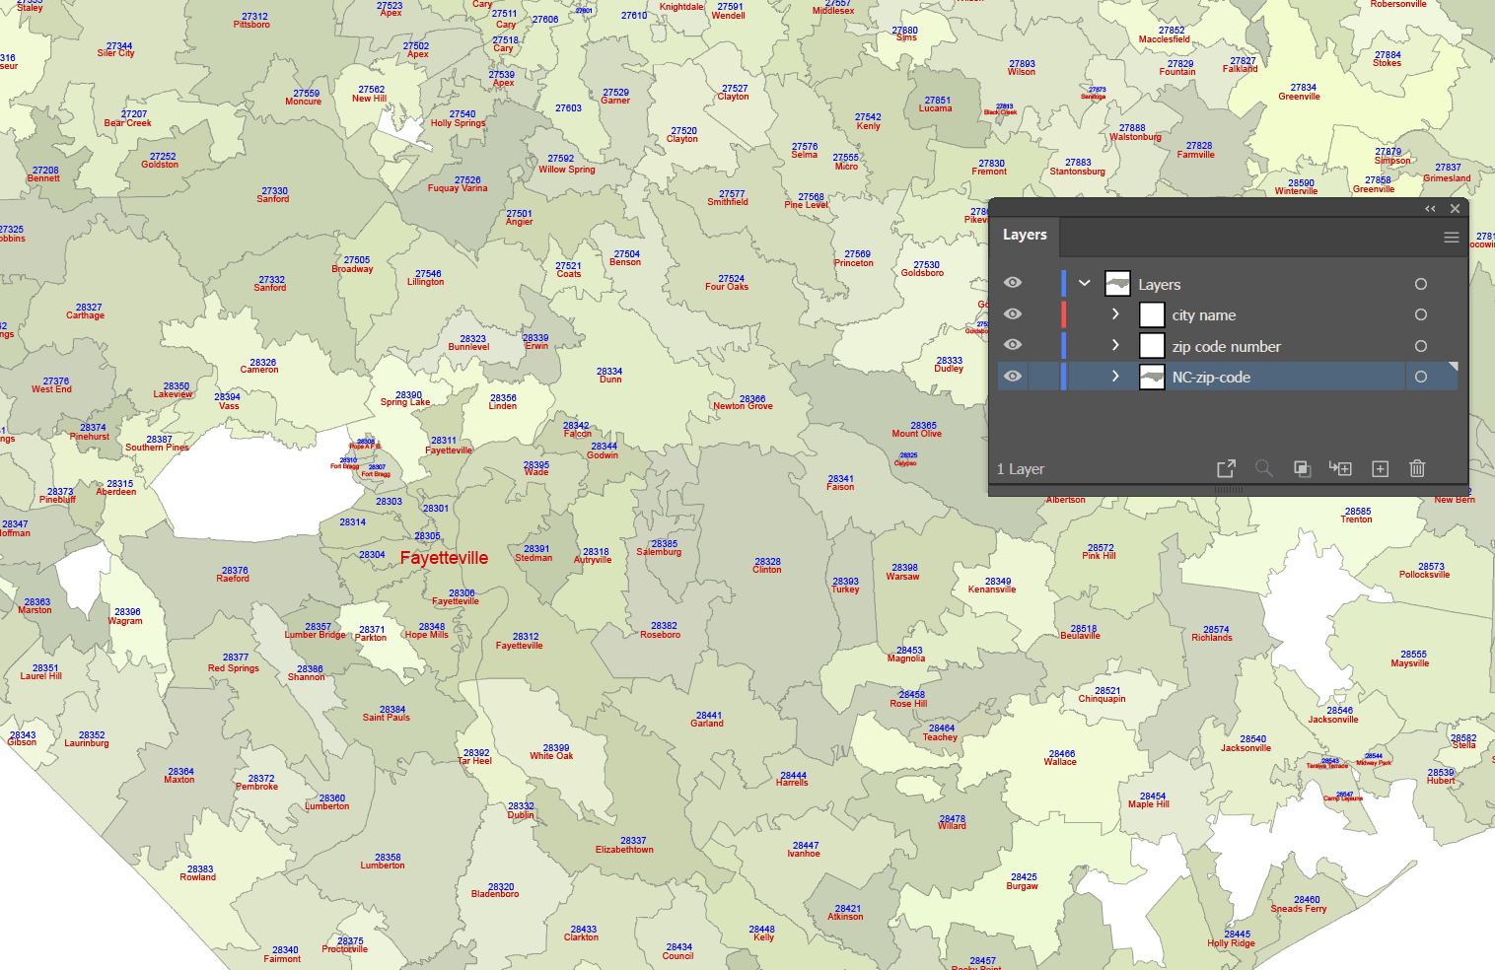Select the NC-zip-code layer name

[1211, 378]
